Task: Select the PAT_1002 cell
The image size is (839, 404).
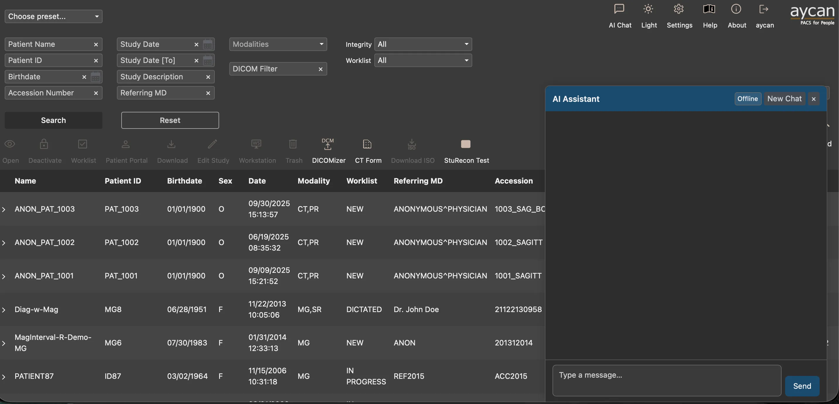Action: click(x=122, y=242)
